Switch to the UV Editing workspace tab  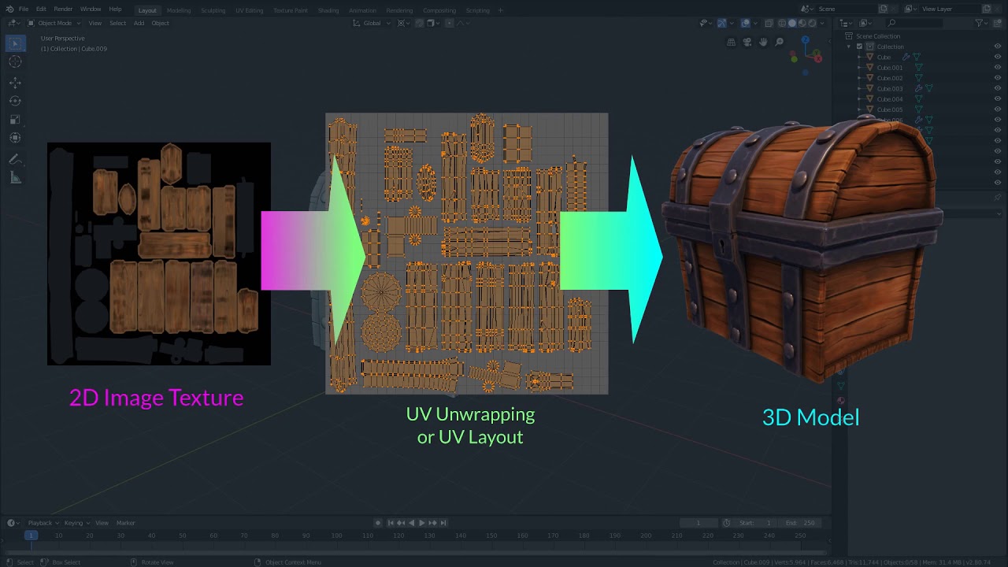point(249,10)
